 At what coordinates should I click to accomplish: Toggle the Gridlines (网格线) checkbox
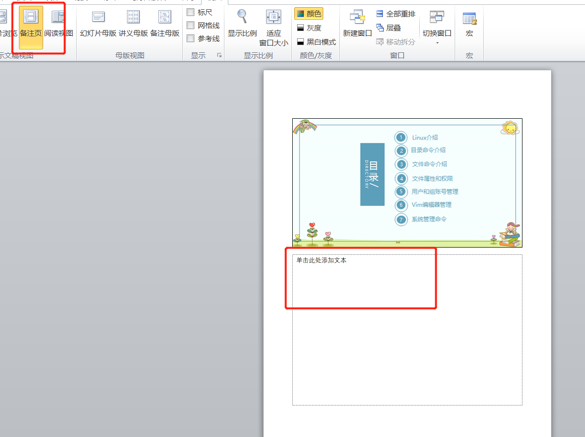click(x=191, y=25)
